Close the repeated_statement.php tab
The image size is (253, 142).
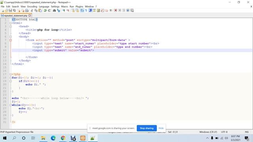(x=30, y=15)
